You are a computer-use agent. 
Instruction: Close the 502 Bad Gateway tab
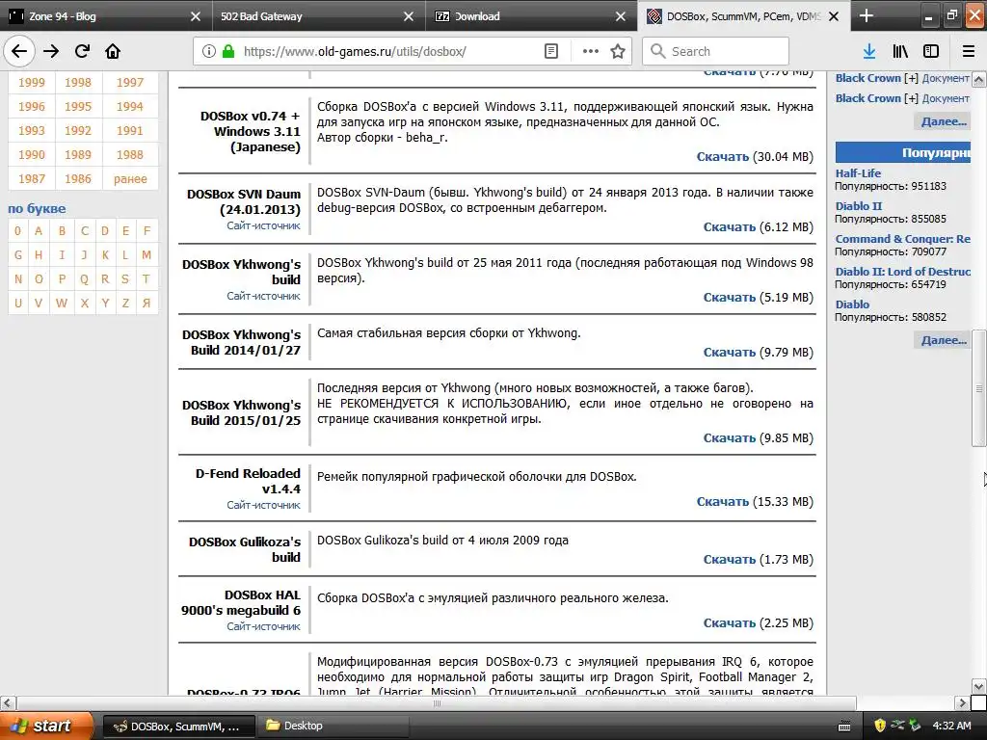pos(409,16)
